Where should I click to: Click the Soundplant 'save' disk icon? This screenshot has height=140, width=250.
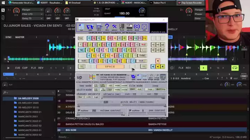(99, 27)
